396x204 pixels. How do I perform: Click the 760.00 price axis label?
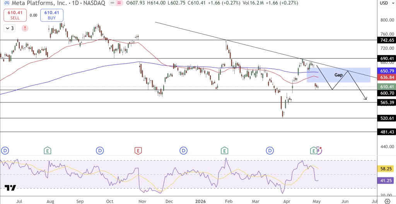(386, 34)
